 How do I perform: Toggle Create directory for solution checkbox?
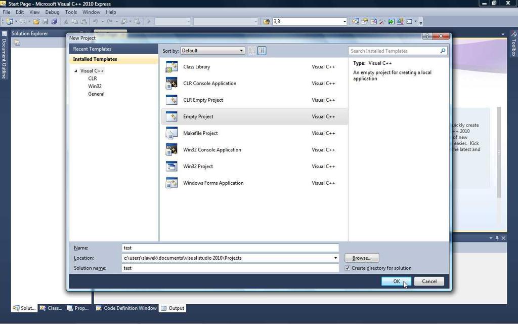pos(347,268)
